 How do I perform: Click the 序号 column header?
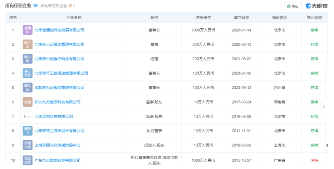click(13, 18)
